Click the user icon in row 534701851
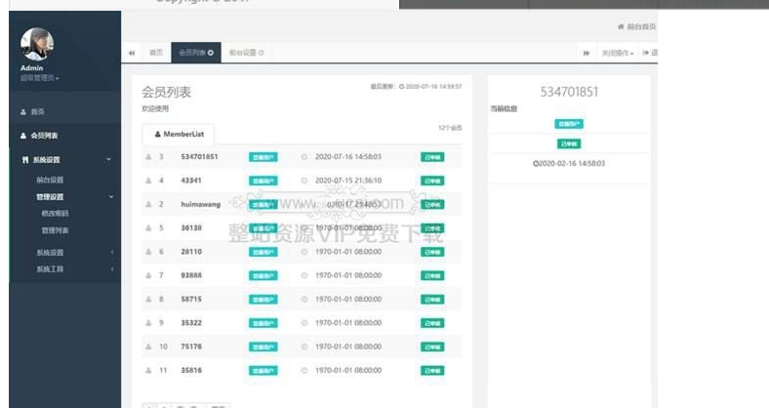 148,157
